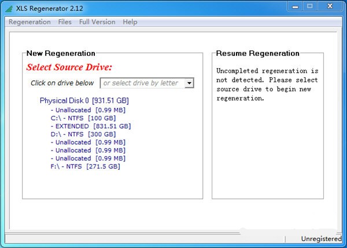Click the resize grip in the status bar corner
347x248 pixels.
(x=342, y=243)
